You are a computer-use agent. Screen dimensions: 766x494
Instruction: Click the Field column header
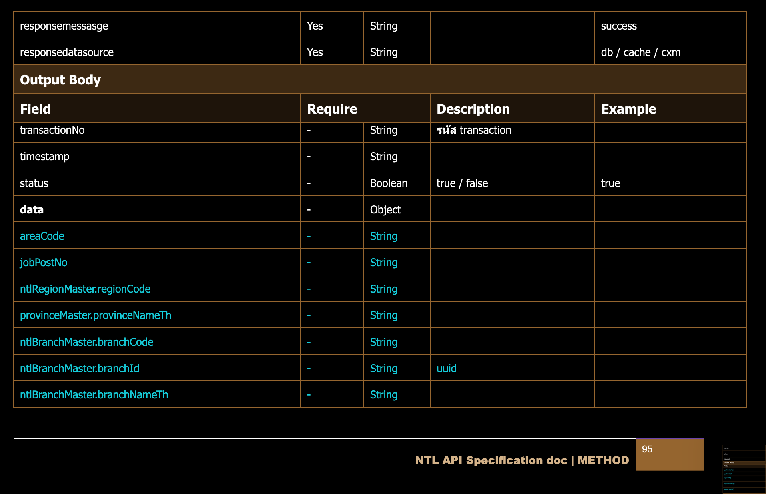click(x=35, y=109)
